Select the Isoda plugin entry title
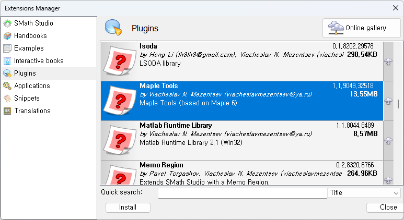Image resolution: width=404 pixels, height=220 pixels. pos(148,46)
